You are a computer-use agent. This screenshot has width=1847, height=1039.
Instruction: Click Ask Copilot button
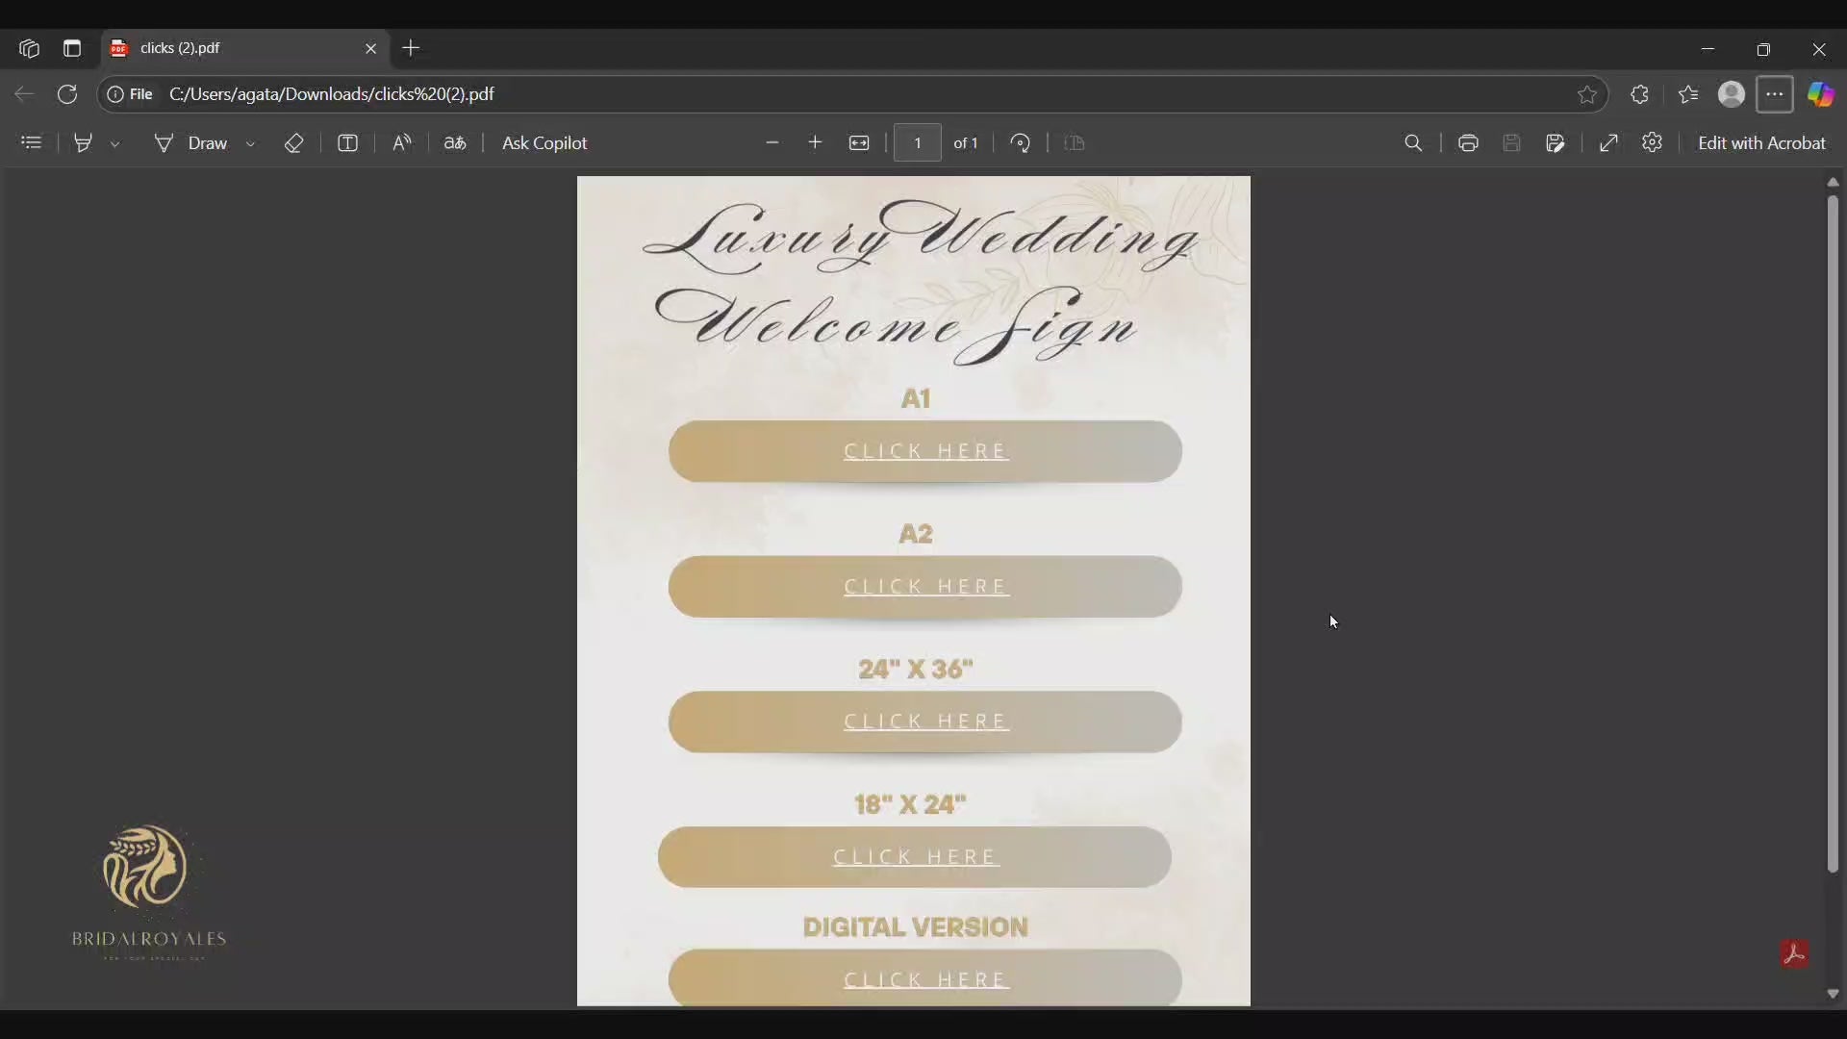click(x=544, y=143)
